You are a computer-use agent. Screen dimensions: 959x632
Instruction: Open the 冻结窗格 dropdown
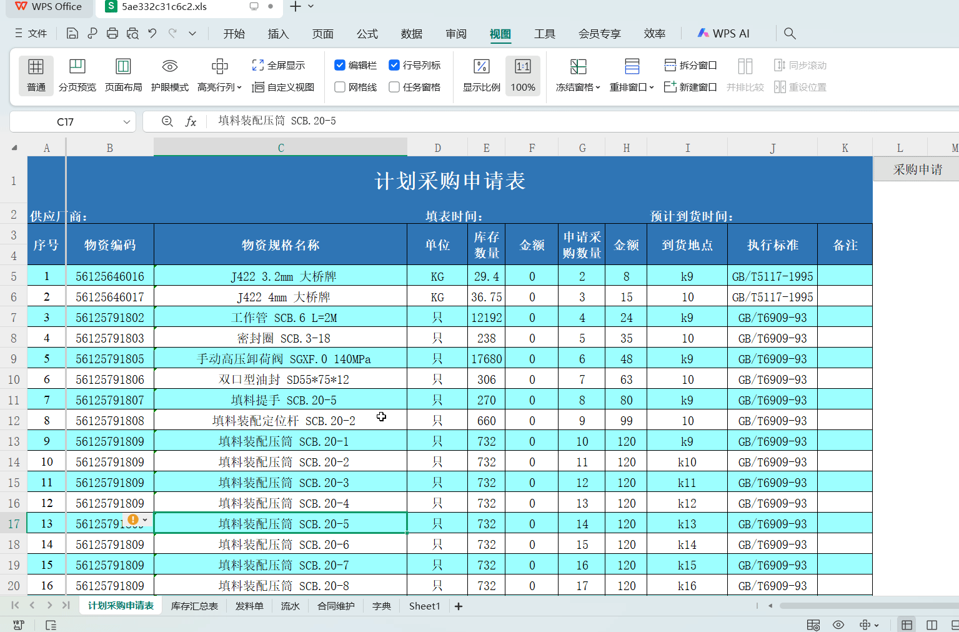click(577, 75)
